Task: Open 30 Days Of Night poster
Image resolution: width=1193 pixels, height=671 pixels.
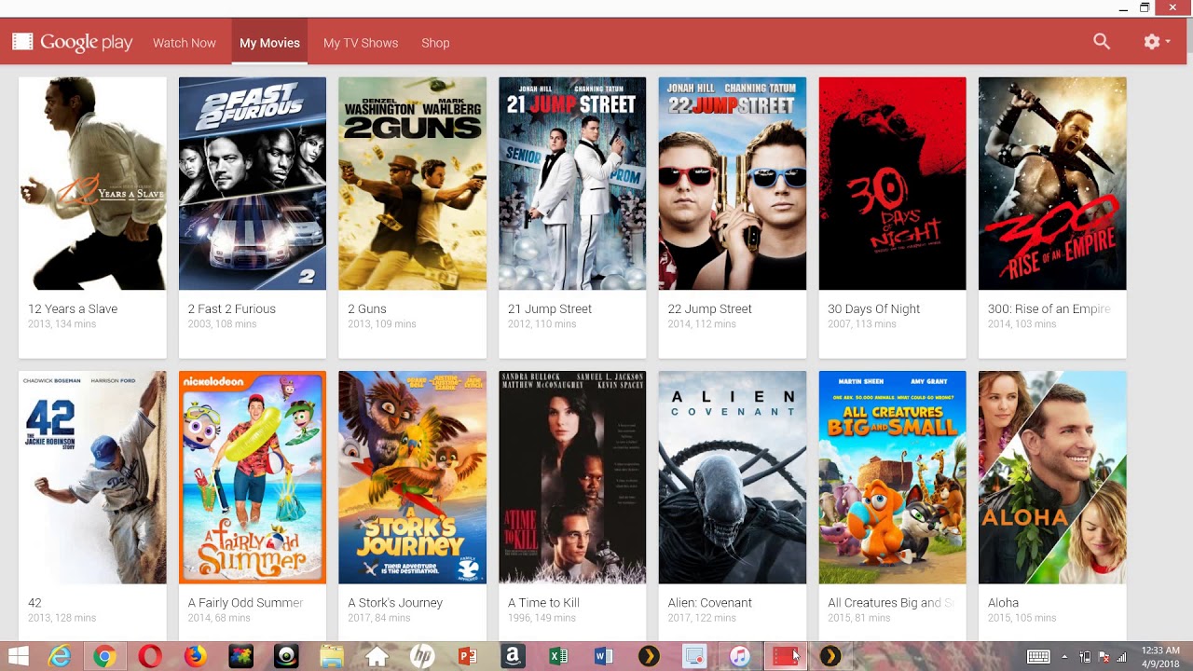Action: pos(892,184)
